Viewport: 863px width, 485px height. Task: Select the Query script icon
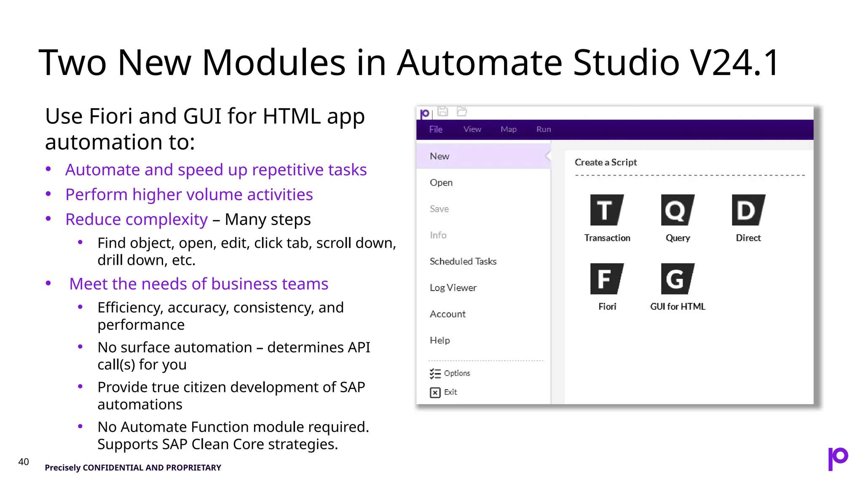coord(677,210)
